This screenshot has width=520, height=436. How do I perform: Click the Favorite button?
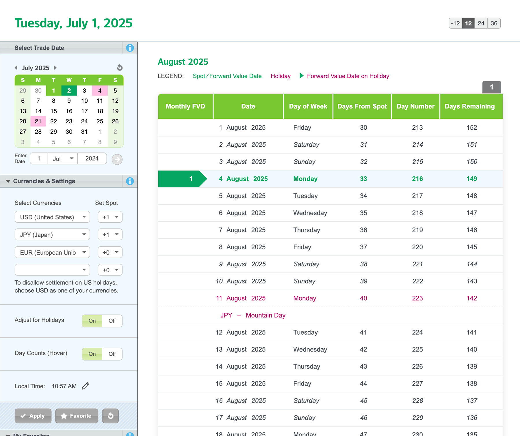(x=77, y=416)
